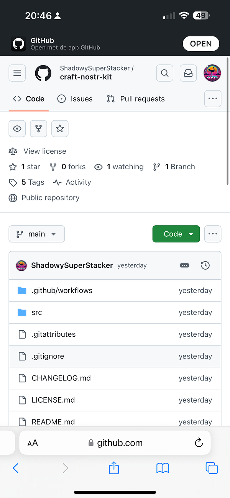Click the GitHub Octocat home logo

(43, 73)
